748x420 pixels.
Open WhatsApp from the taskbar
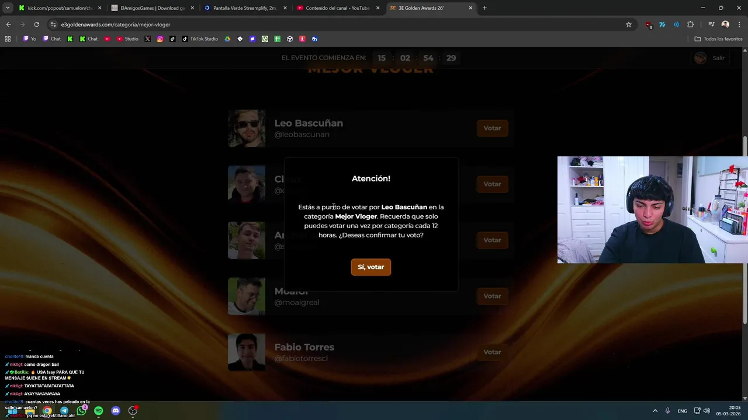pos(81,411)
